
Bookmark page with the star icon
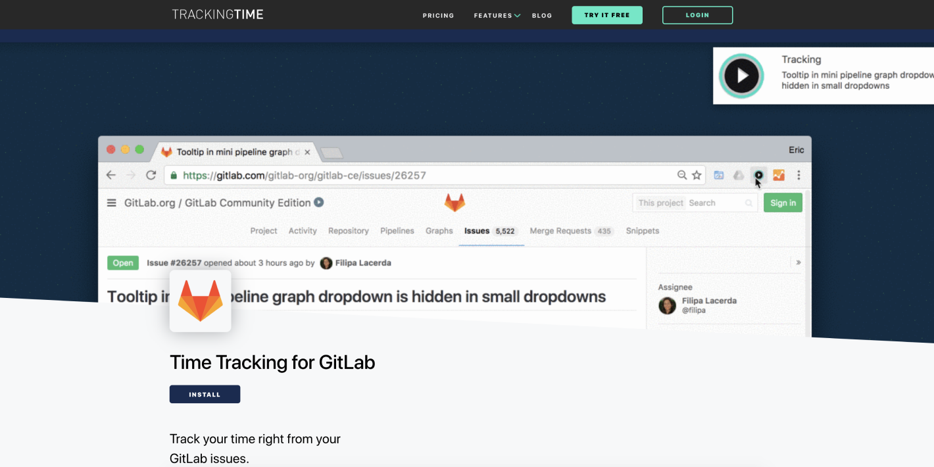[x=697, y=175]
